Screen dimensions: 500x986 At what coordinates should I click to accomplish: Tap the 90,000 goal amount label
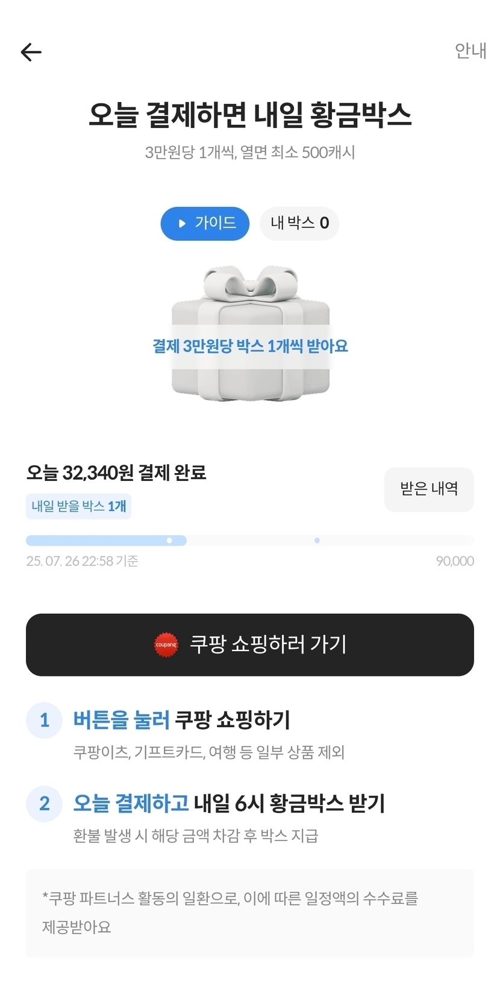click(455, 561)
